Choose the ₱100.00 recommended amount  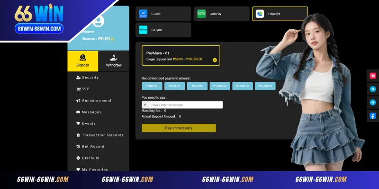pos(152,86)
